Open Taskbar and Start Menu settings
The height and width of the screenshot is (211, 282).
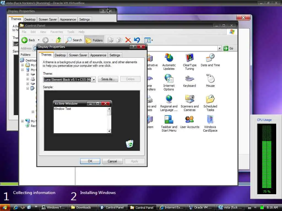(x=169, y=124)
